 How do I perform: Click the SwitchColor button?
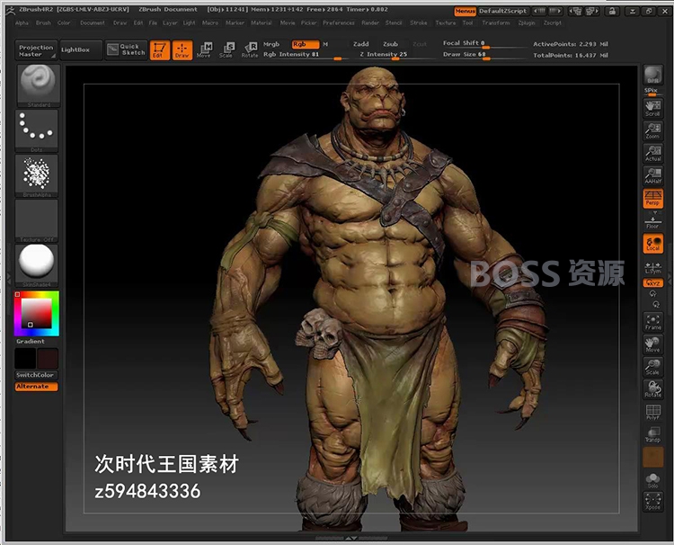click(x=36, y=375)
